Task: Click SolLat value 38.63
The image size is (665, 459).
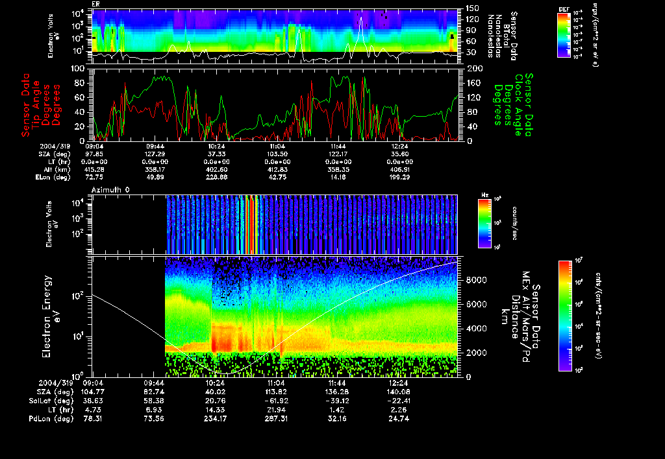Action: point(92,401)
